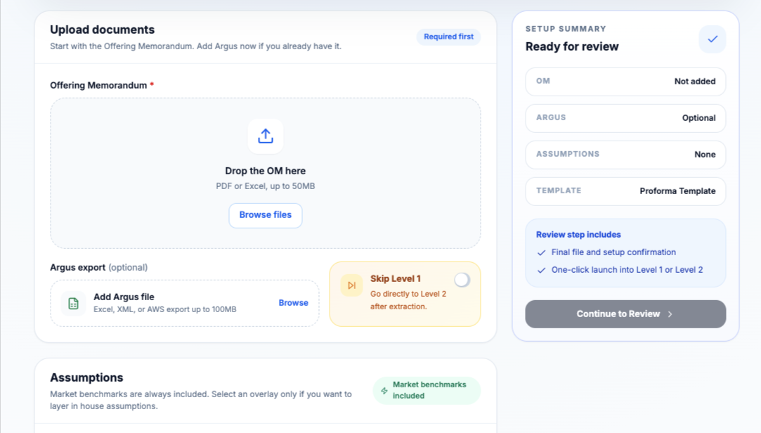Select the OM Not added summary row
The height and width of the screenshot is (433, 761).
click(625, 82)
